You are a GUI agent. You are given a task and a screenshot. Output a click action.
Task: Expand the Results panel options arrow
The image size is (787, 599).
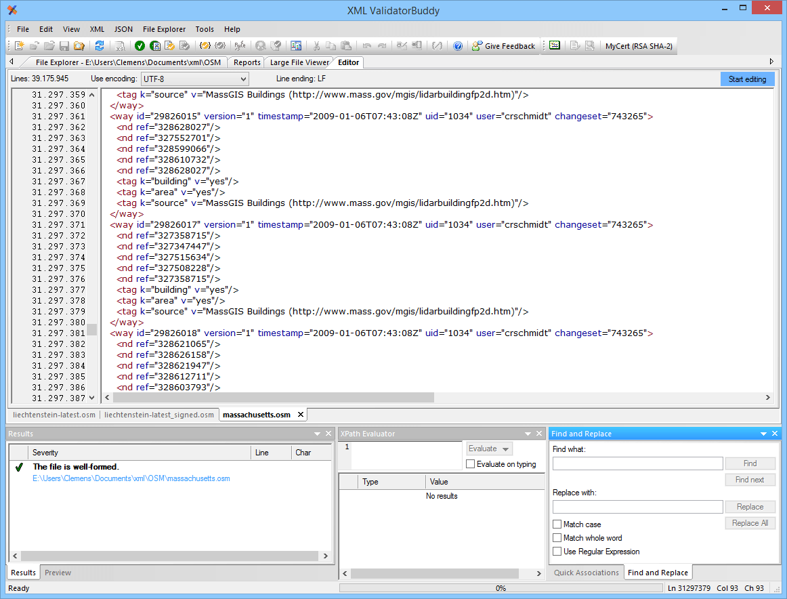point(316,434)
